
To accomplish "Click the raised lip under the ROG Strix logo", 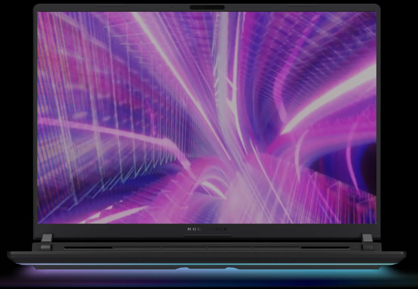I will coord(207,235).
